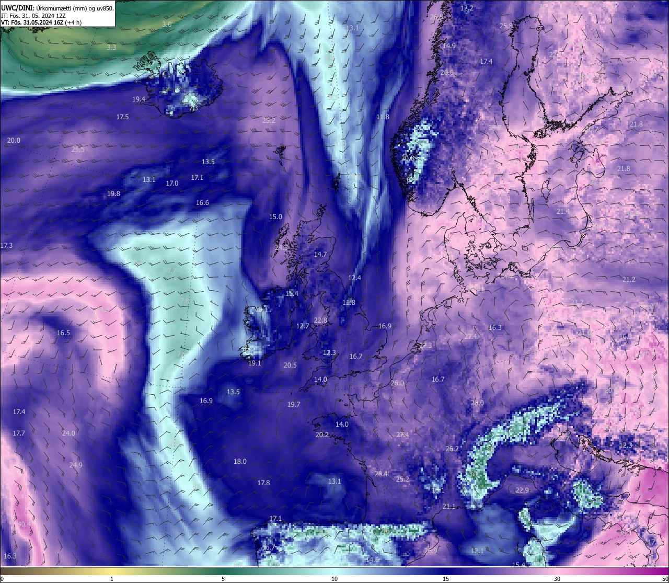The height and width of the screenshot is (583, 669).
Task: Select the 3.3 value label
Action: (x=111, y=47)
